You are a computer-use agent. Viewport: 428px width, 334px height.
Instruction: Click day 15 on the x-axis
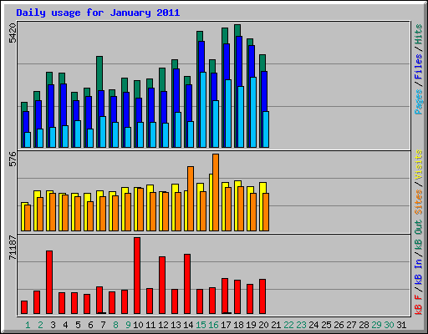(201, 325)
